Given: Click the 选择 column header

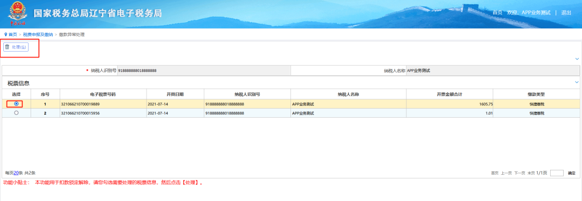Looking at the screenshot, I should tap(16, 95).
